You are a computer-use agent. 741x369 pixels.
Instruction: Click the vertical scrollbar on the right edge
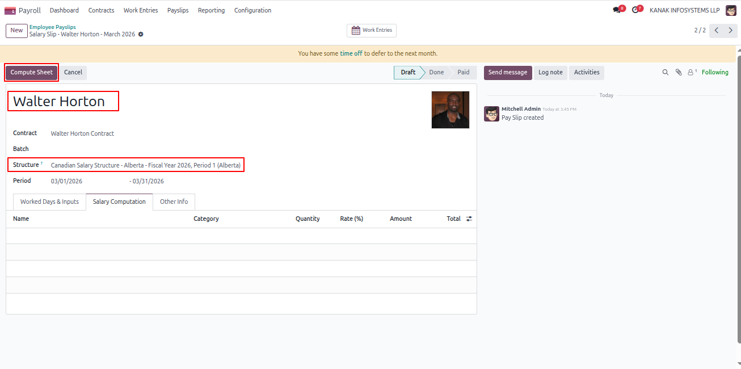(x=739, y=199)
